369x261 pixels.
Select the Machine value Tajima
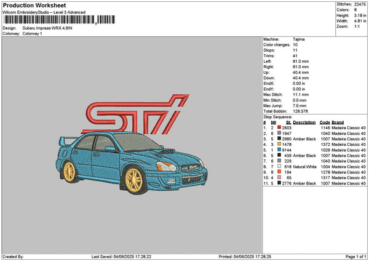tap(300, 39)
